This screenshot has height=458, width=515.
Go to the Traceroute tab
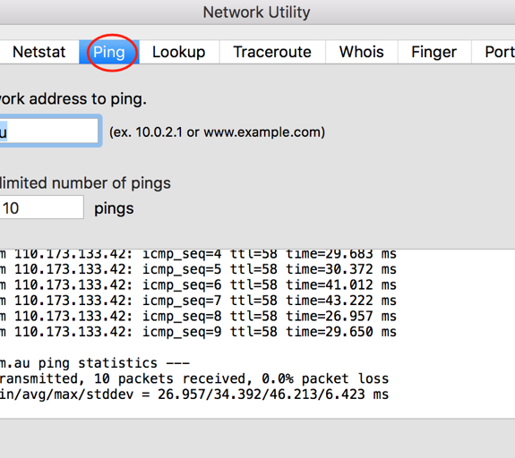pyautogui.click(x=272, y=52)
